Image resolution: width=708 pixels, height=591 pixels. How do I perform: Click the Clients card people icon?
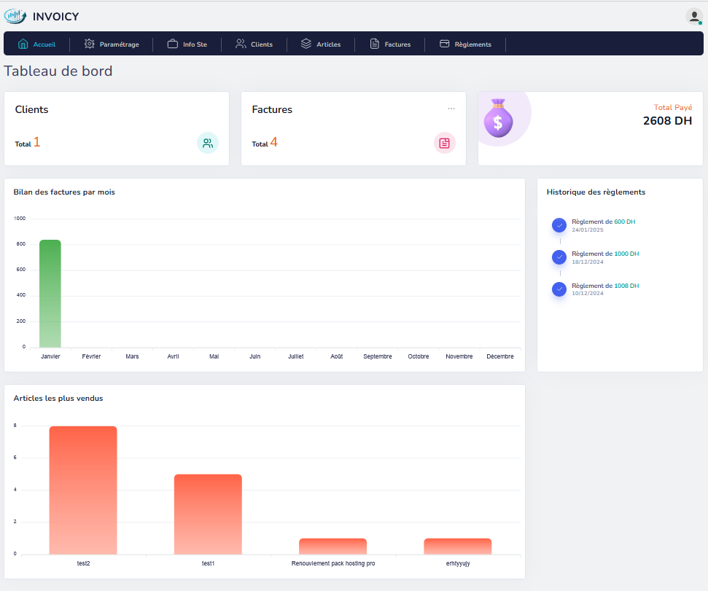click(x=208, y=143)
